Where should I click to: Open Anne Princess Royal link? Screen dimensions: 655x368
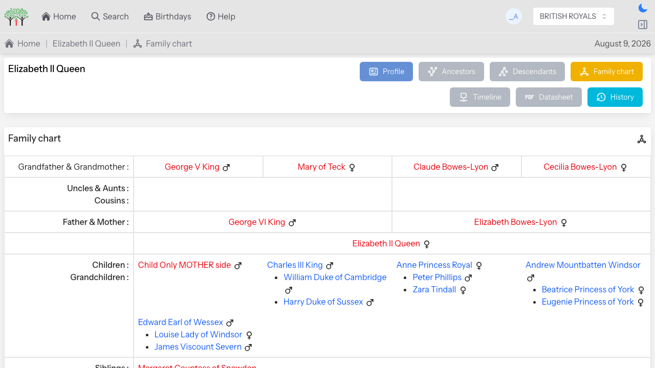(434, 265)
